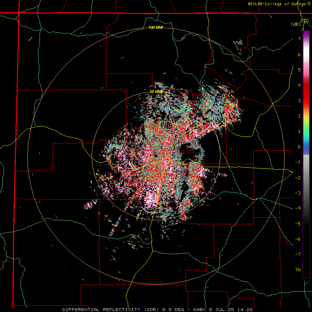Click the 7 dB tick label on color scale
This screenshot has width=312, height=312.
coord(299,39)
